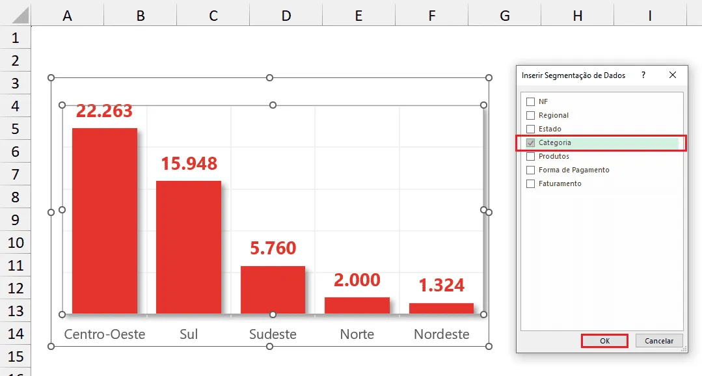The width and height of the screenshot is (702, 376).
Task: Select row 15 header
Action: point(15,356)
